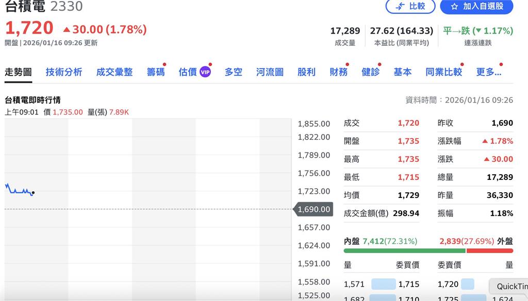Open the 成交彙整 tab
Screen dimensions: 528x301
coord(114,72)
